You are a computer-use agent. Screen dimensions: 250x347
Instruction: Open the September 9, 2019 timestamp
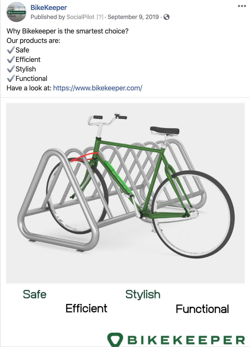(133, 17)
